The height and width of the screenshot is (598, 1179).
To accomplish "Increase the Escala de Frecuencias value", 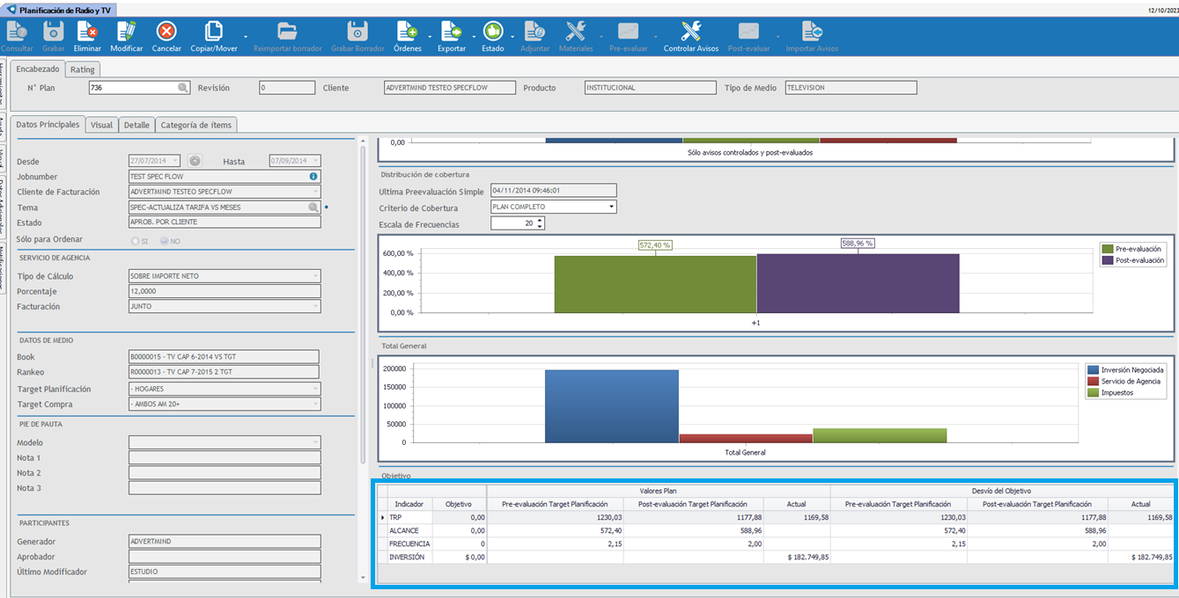I will [540, 220].
